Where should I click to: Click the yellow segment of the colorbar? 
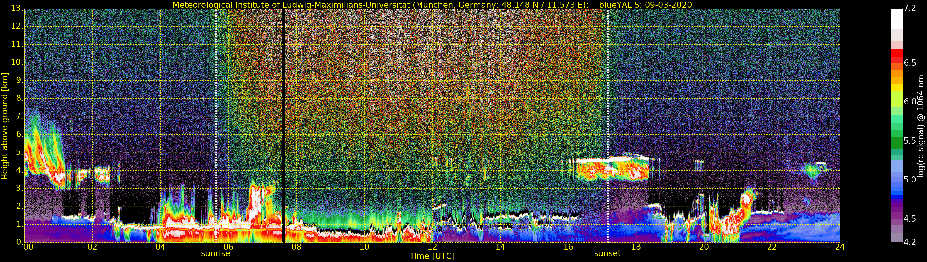pyautogui.click(x=896, y=87)
